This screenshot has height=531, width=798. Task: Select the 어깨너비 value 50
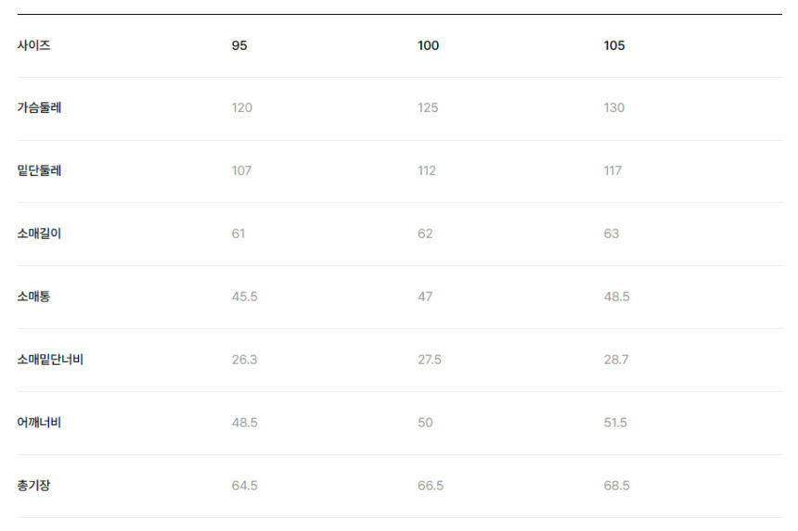pos(425,423)
